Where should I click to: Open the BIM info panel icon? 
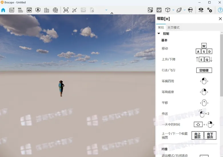coord(20,10)
